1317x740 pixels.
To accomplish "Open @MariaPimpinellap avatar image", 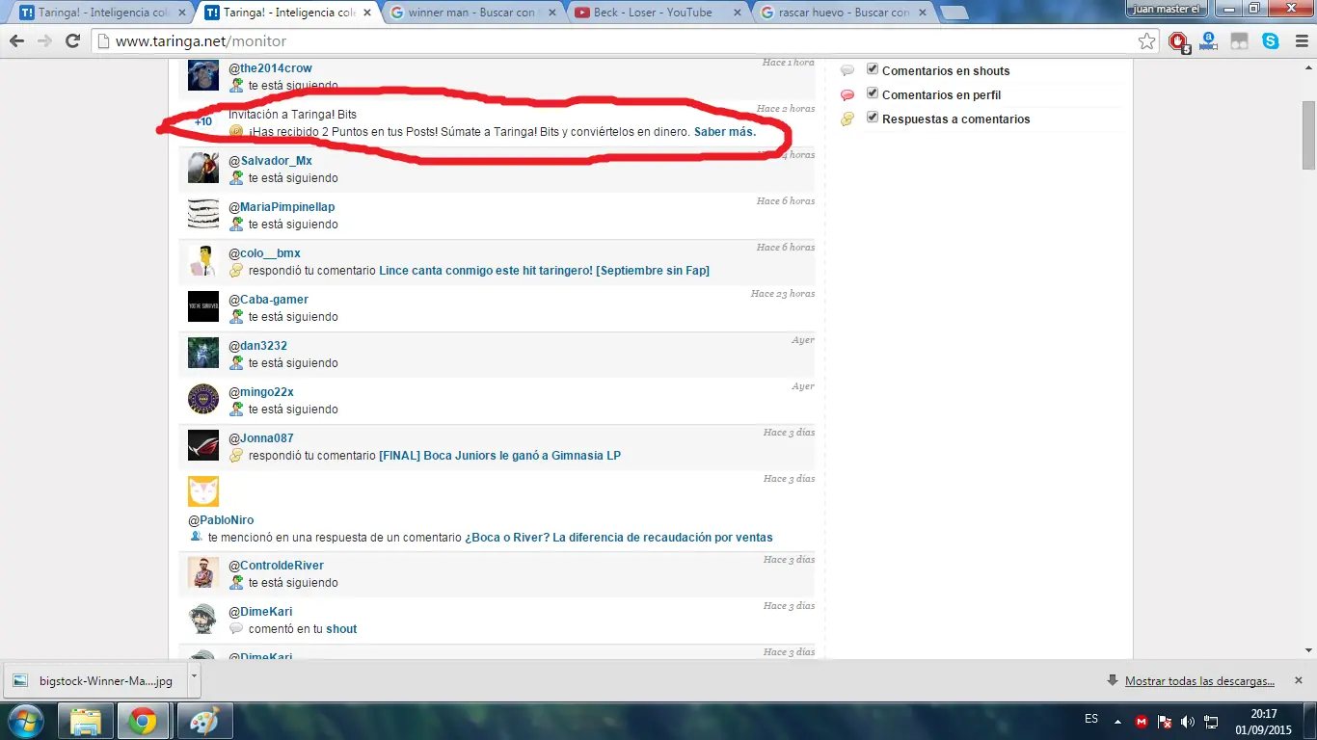I will (203, 214).
